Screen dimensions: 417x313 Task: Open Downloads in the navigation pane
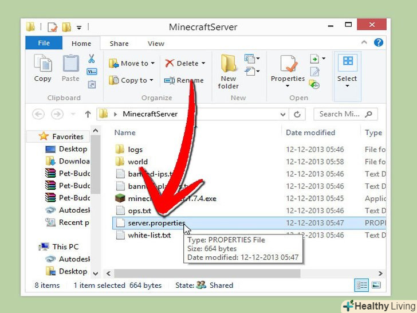[x=74, y=161]
